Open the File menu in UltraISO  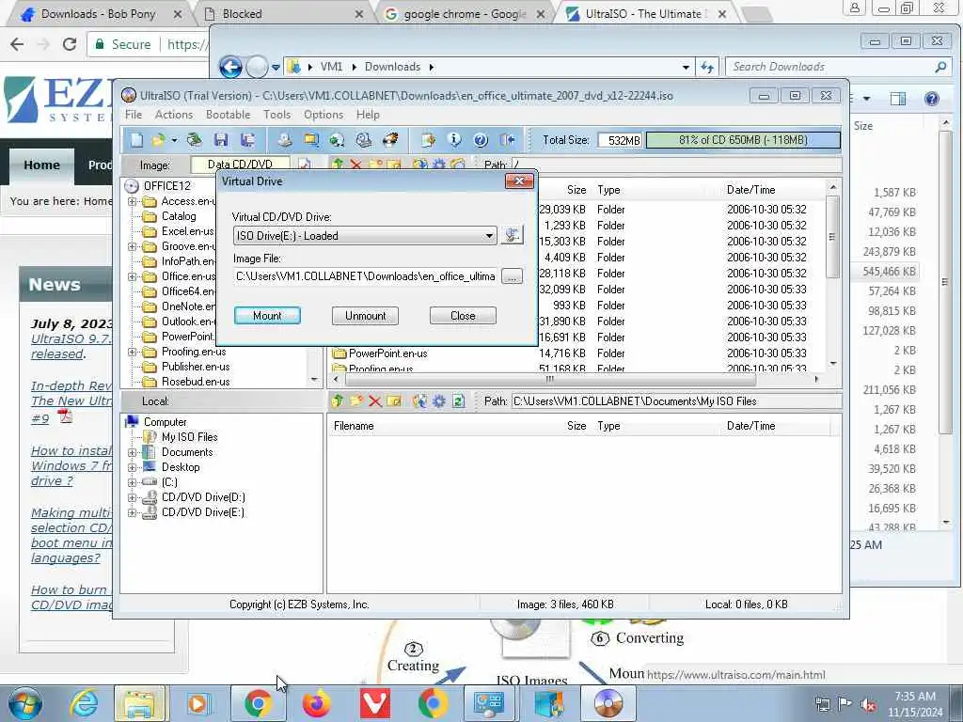click(134, 115)
